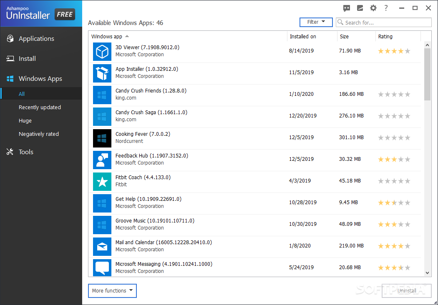Viewport: 438px width, 305px height.
Task: Rate Candy Crush Friends using its stars
Action: click(x=394, y=94)
